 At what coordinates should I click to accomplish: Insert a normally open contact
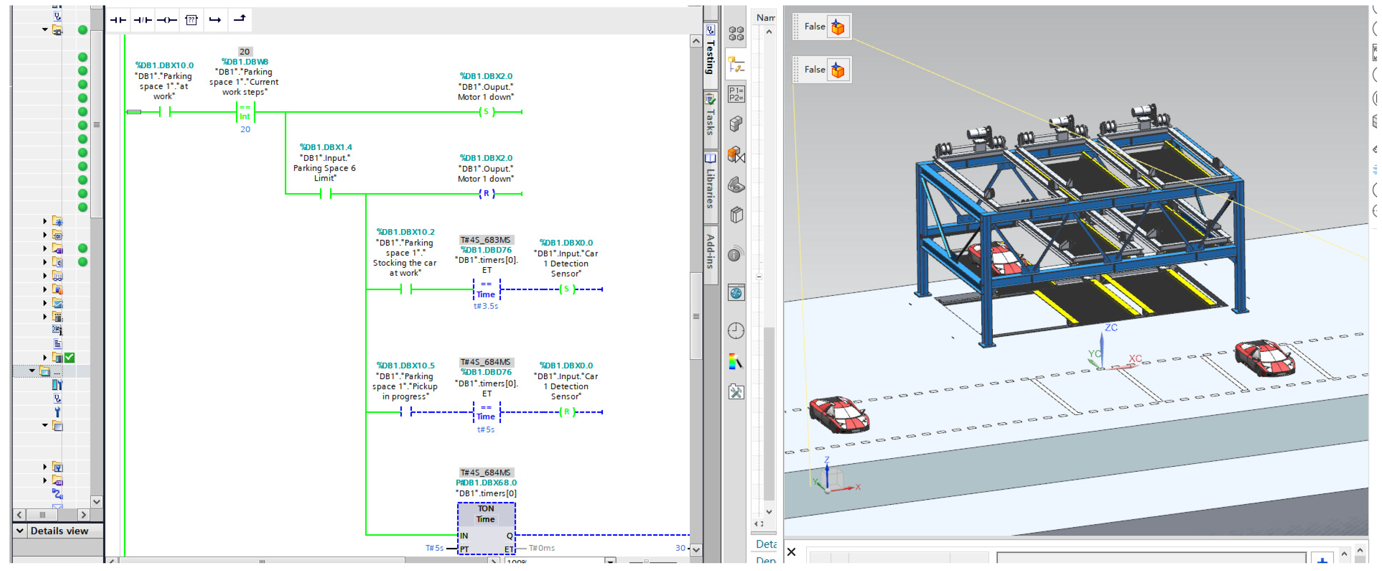[118, 20]
